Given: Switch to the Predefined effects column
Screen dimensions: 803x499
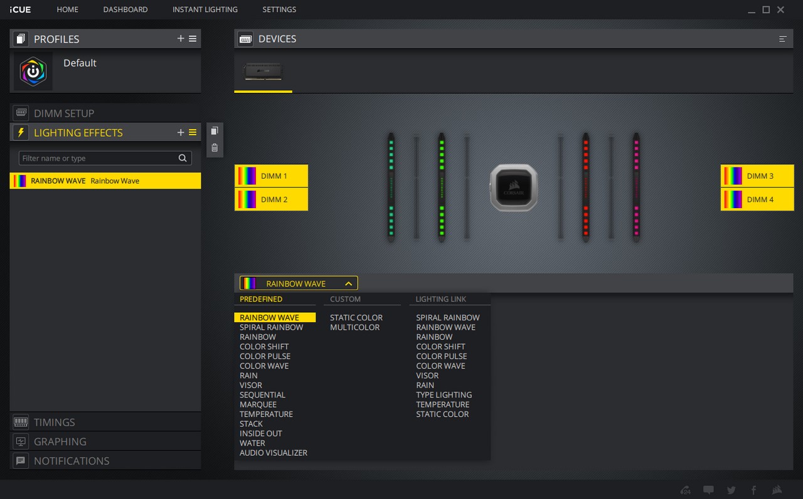Looking at the screenshot, I should click(261, 299).
